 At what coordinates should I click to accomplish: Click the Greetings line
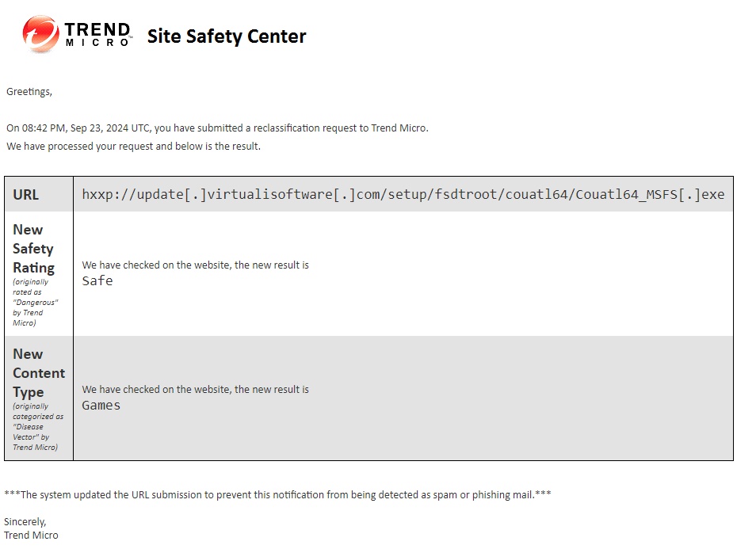29,92
